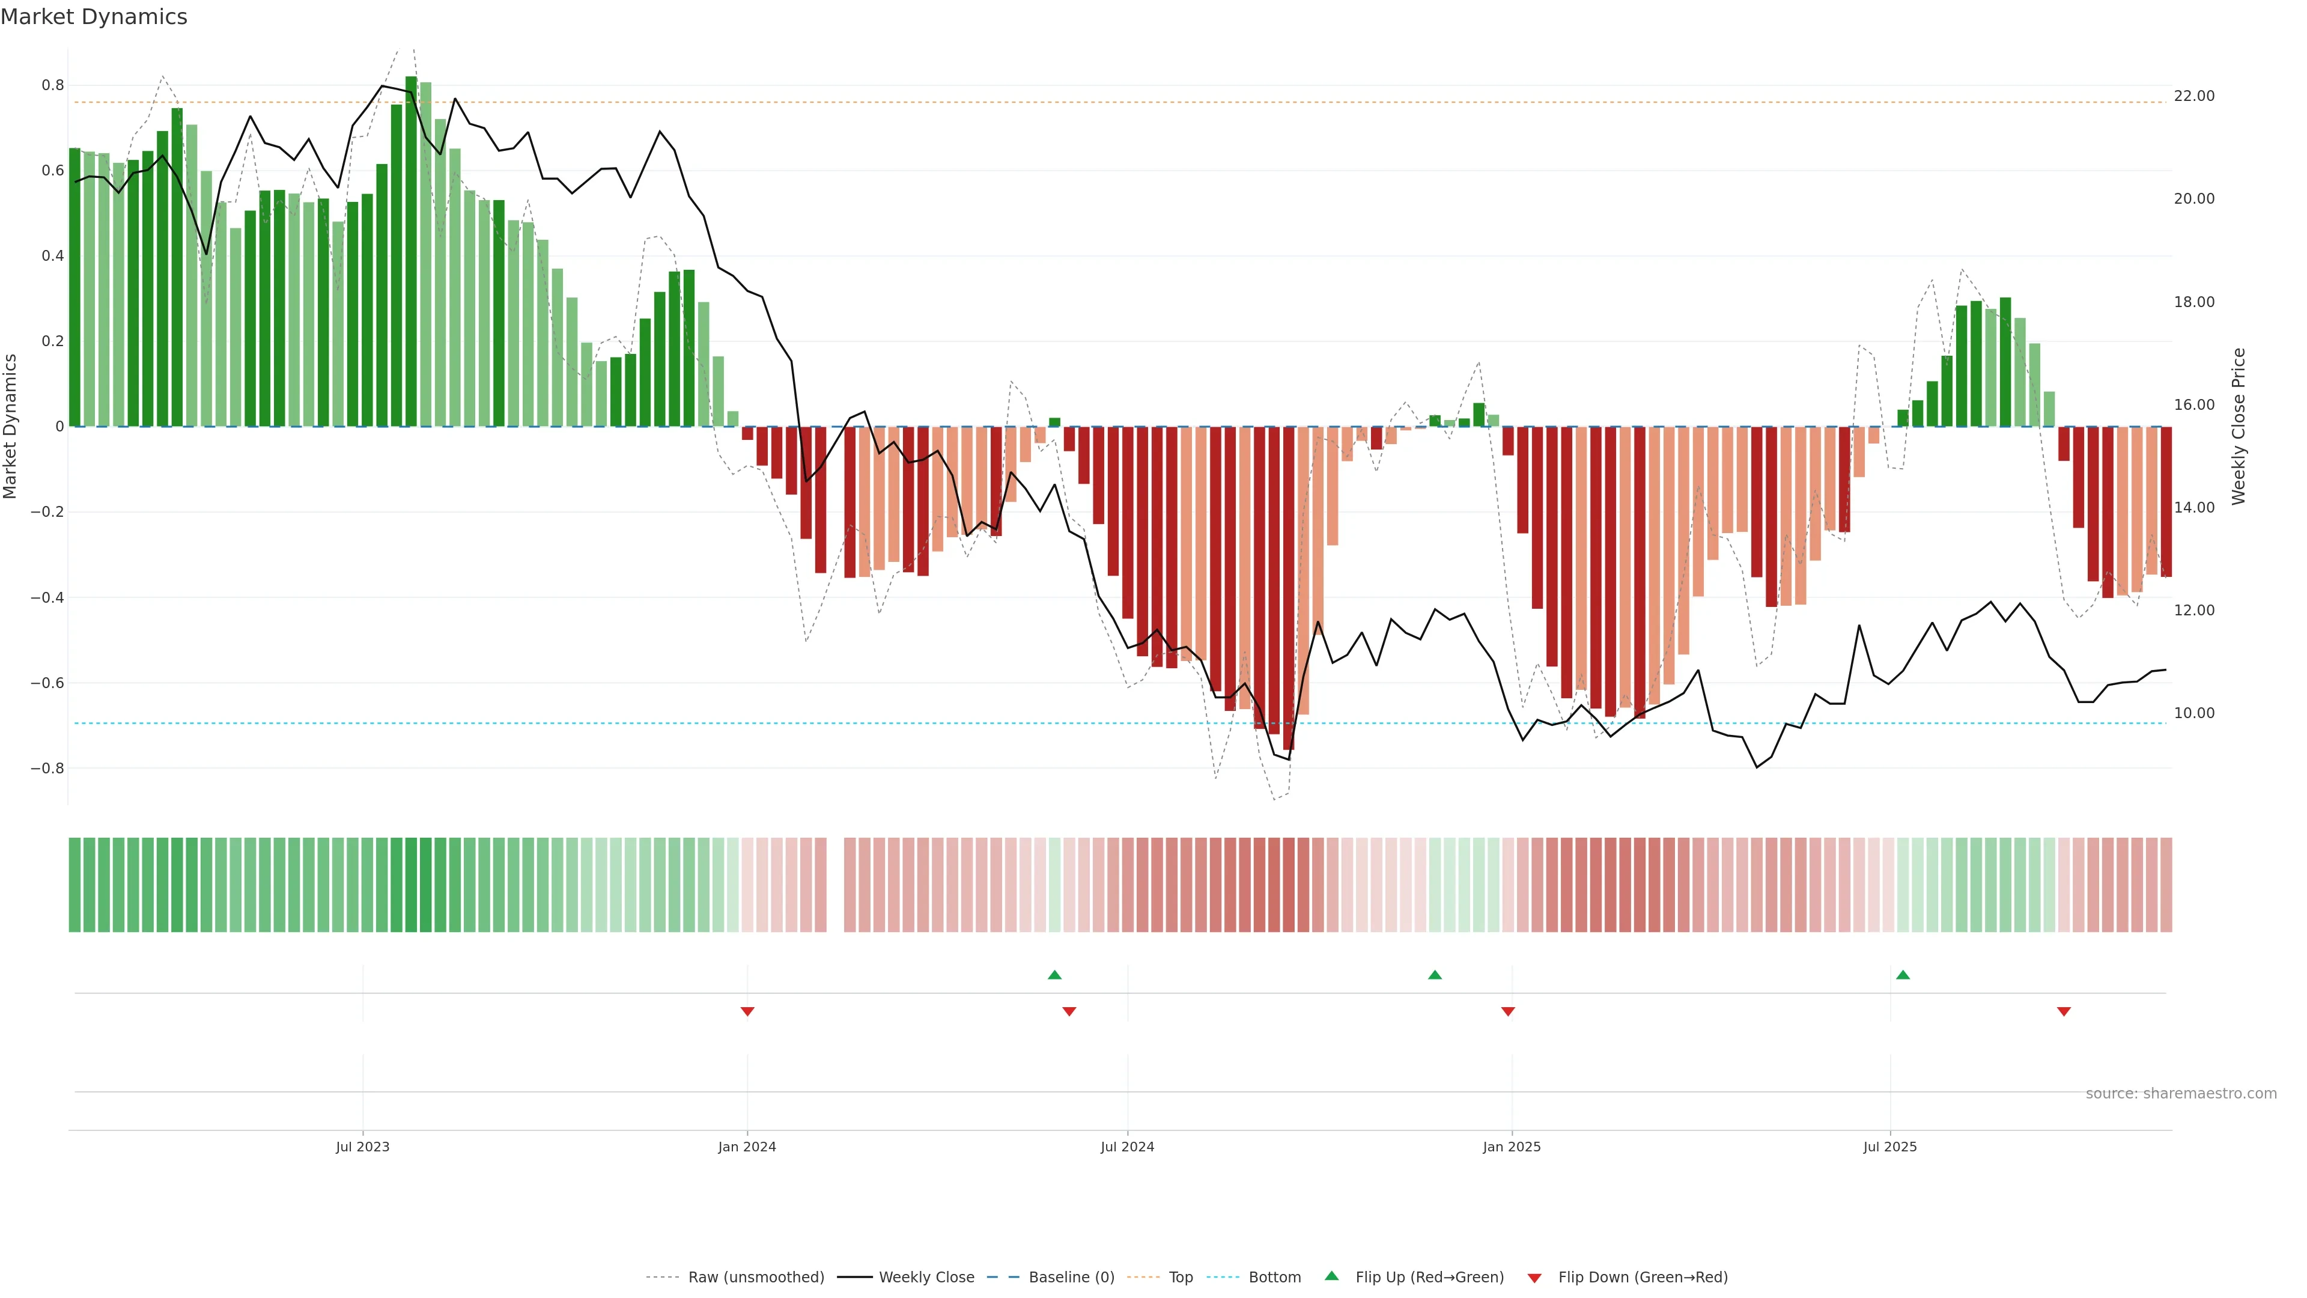2307x1298 pixels.
Task: Click the Jan 2025 x-axis label
Action: click(1512, 1147)
